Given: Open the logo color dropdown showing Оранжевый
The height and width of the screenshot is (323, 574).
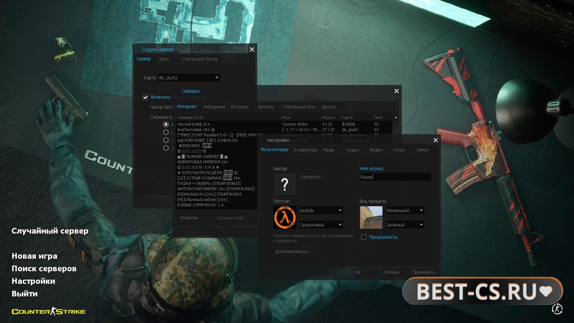Looking at the screenshot, I should pyautogui.click(x=321, y=224).
